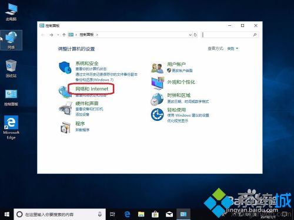The width and height of the screenshot is (294, 220).
Task: Open the 轻松使用 link
Action: point(176,110)
